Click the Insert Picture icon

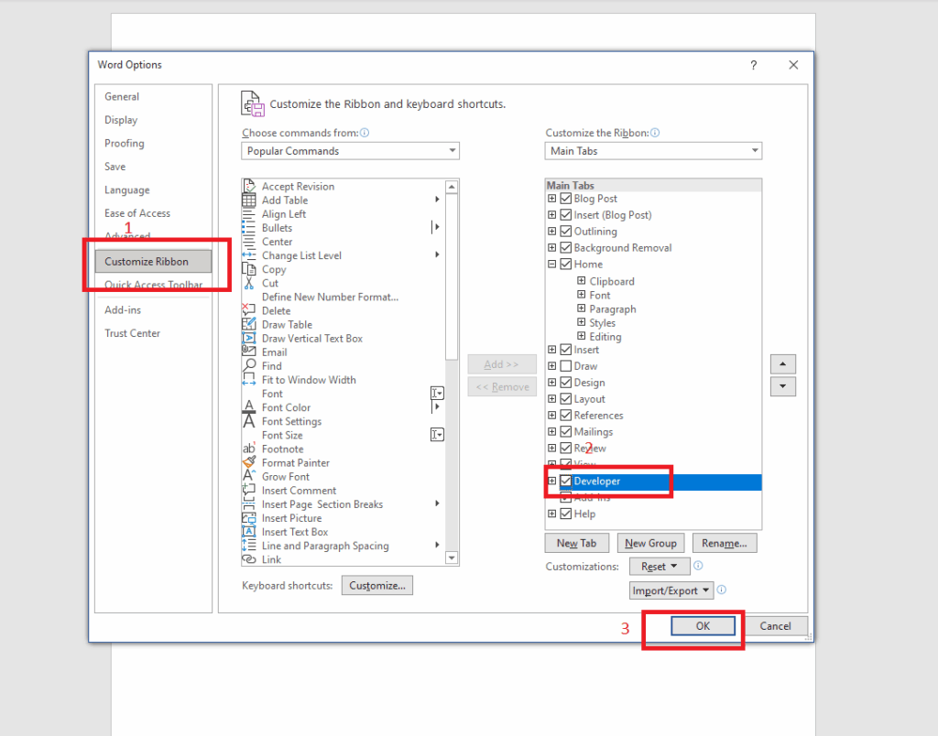(x=249, y=518)
